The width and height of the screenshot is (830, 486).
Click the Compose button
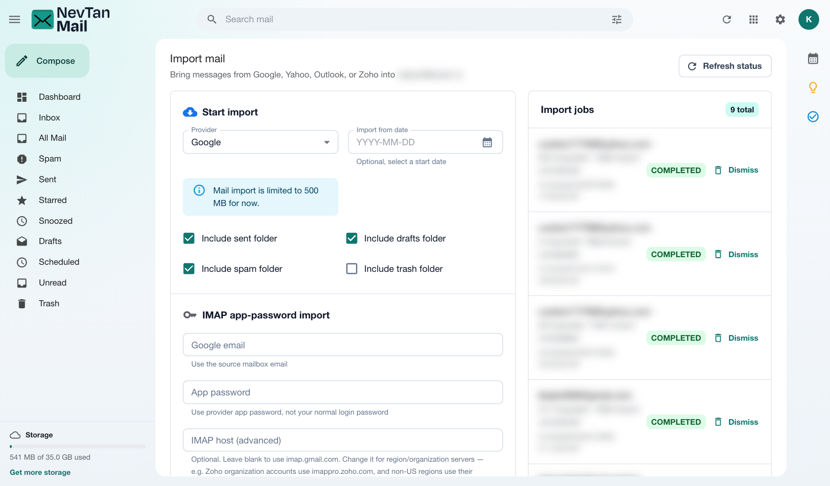tap(47, 61)
